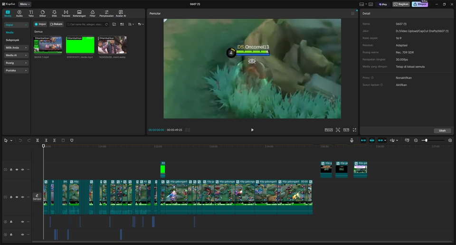
Task: Lock the main video track
Action: (11, 197)
